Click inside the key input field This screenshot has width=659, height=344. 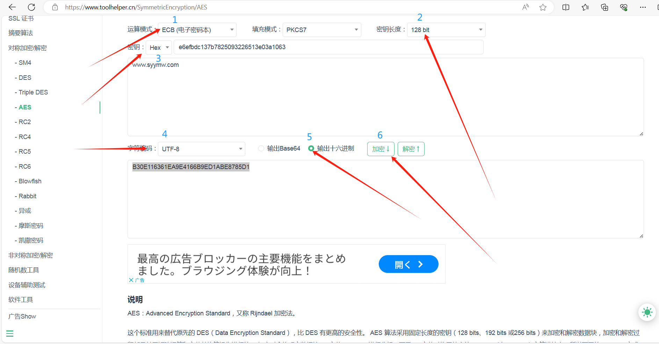click(x=328, y=47)
